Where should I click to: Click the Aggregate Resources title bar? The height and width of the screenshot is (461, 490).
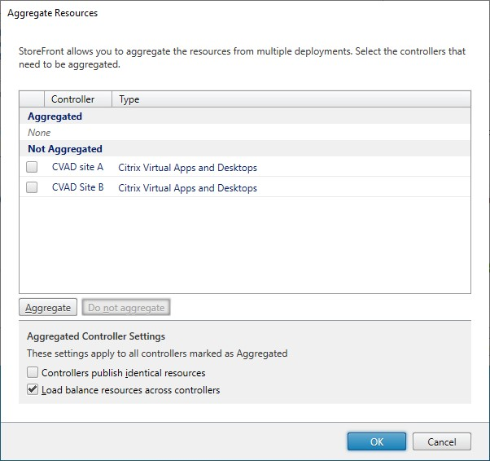[244, 14]
